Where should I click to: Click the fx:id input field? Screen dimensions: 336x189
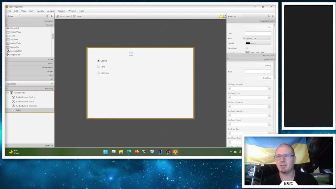tap(258, 72)
